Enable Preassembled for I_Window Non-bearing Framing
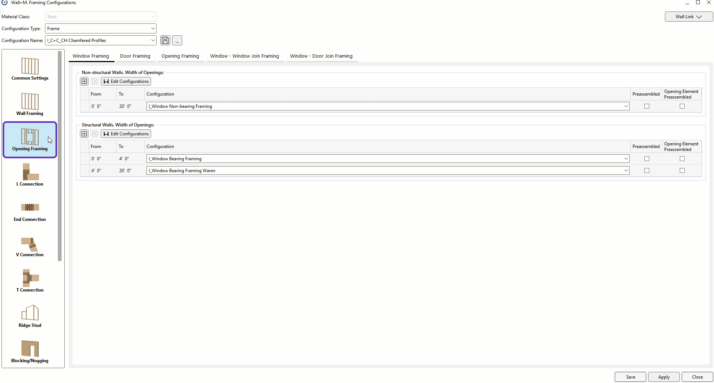The height and width of the screenshot is (383, 714). [x=647, y=106]
